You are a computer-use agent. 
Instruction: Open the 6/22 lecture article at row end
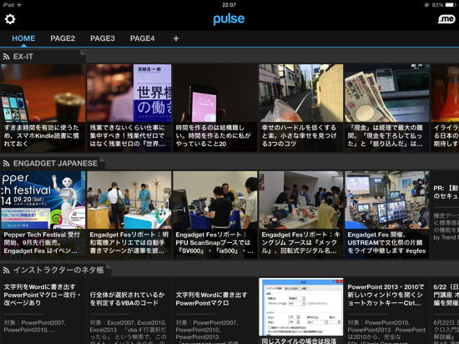[x=445, y=311]
